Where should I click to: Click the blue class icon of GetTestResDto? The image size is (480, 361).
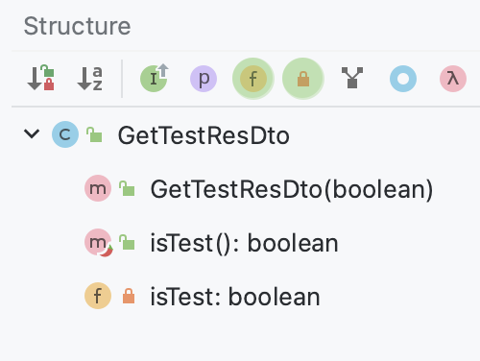coord(65,134)
